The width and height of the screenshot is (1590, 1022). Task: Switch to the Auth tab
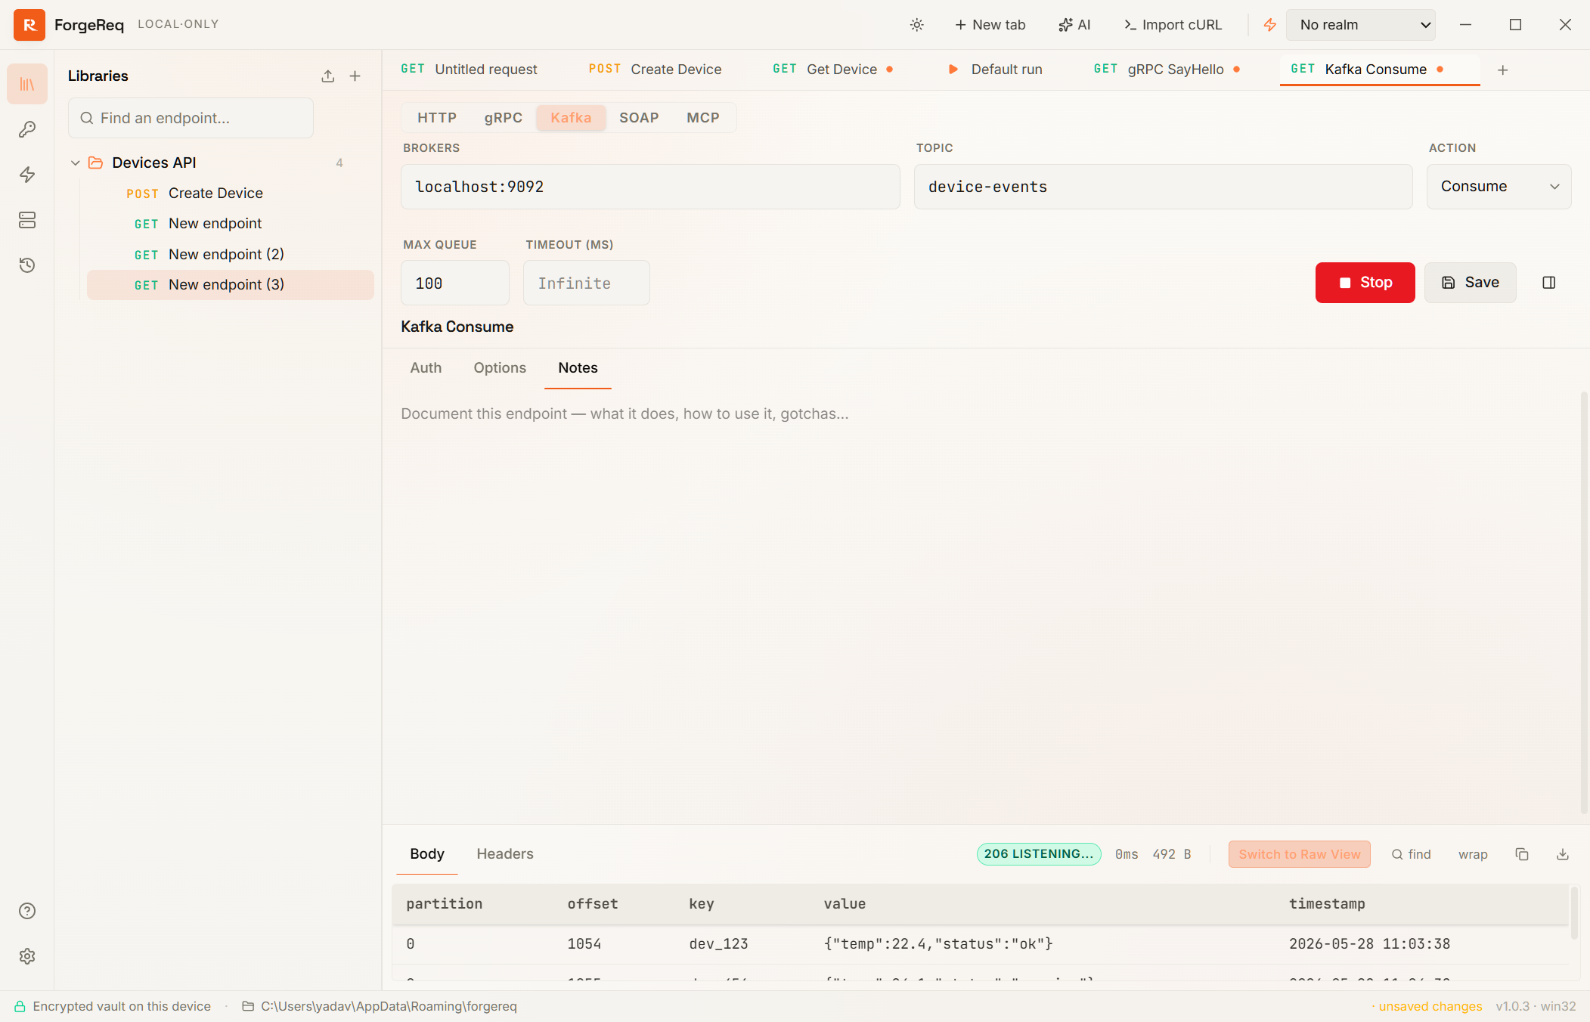click(426, 368)
